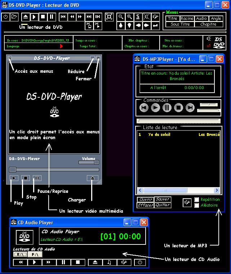
Task: Open the Sous Titre menu
Action: [x=180, y=24]
